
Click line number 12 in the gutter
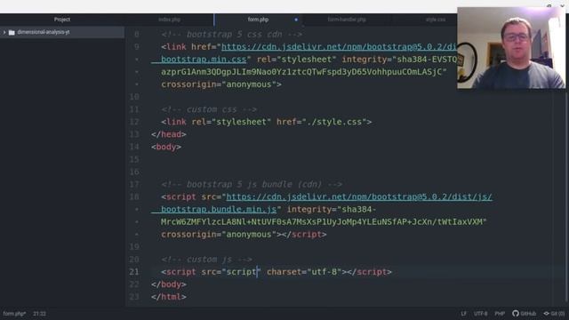point(134,122)
